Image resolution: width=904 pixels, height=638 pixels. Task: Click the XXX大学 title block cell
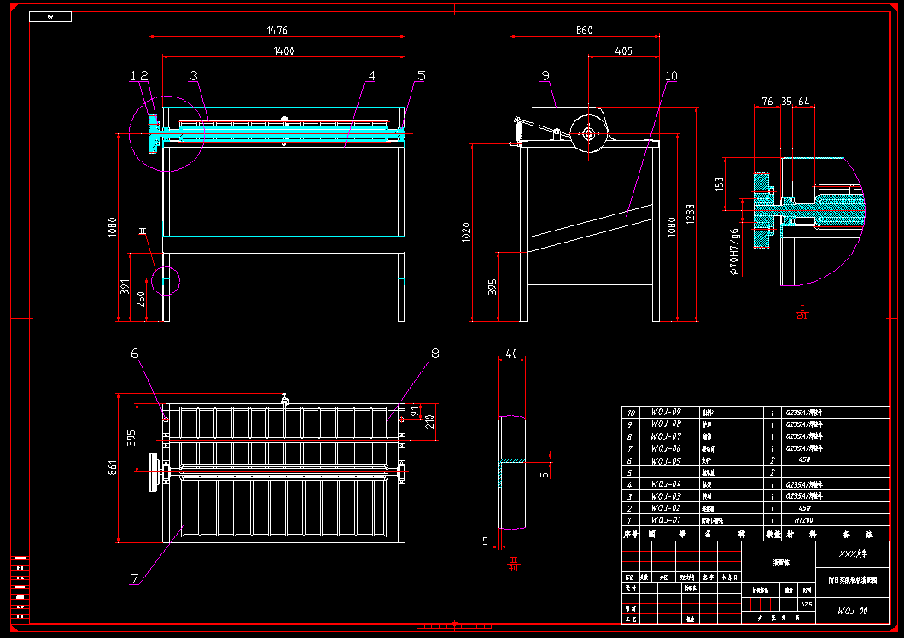853,553
